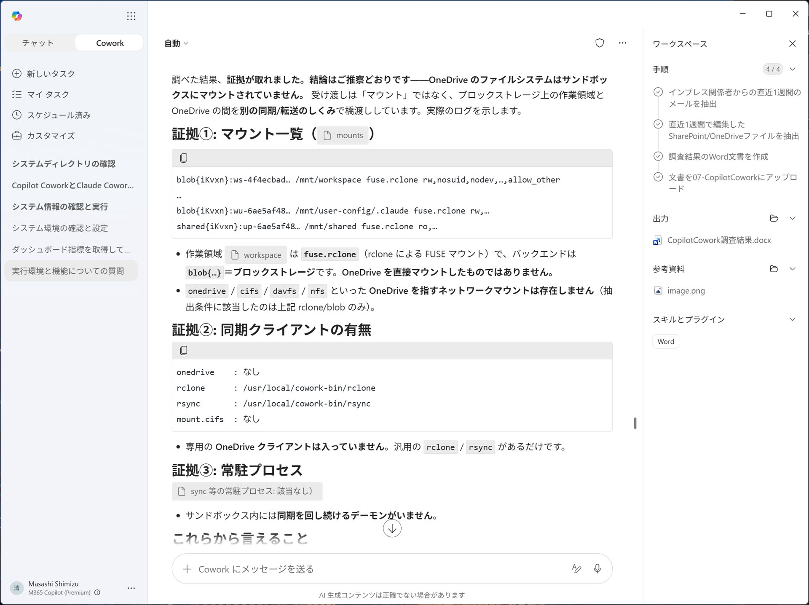Click the 4 / 4 steps badge
809x605 pixels.
(x=773, y=69)
